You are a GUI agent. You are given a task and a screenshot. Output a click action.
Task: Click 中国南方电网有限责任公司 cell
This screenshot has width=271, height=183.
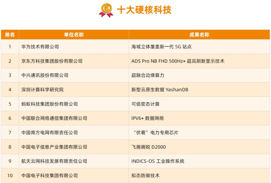[x=74, y=132]
